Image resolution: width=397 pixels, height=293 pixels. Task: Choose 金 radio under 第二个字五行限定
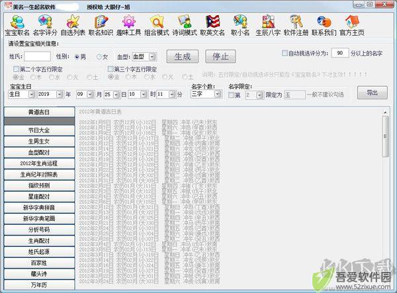click(16, 77)
